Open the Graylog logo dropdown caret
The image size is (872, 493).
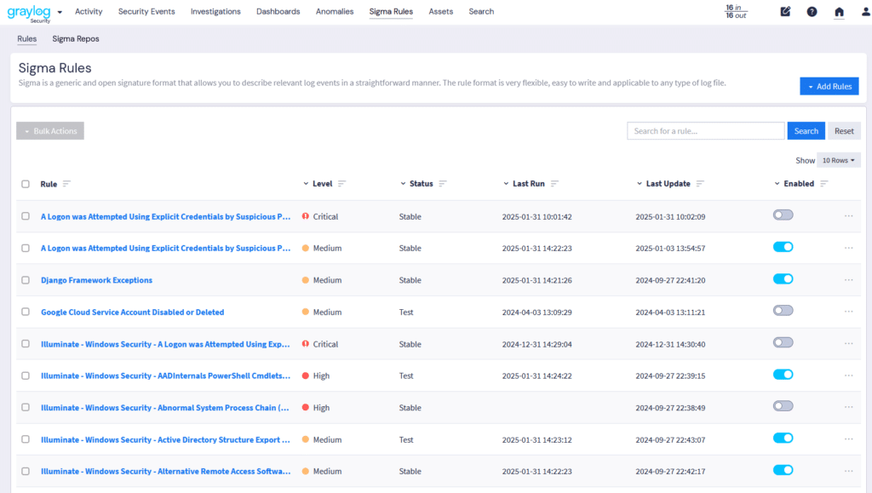click(x=60, y=12)
